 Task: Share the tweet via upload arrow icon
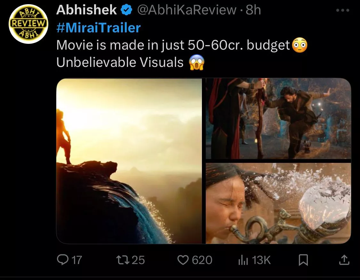[x=343, y=260]
